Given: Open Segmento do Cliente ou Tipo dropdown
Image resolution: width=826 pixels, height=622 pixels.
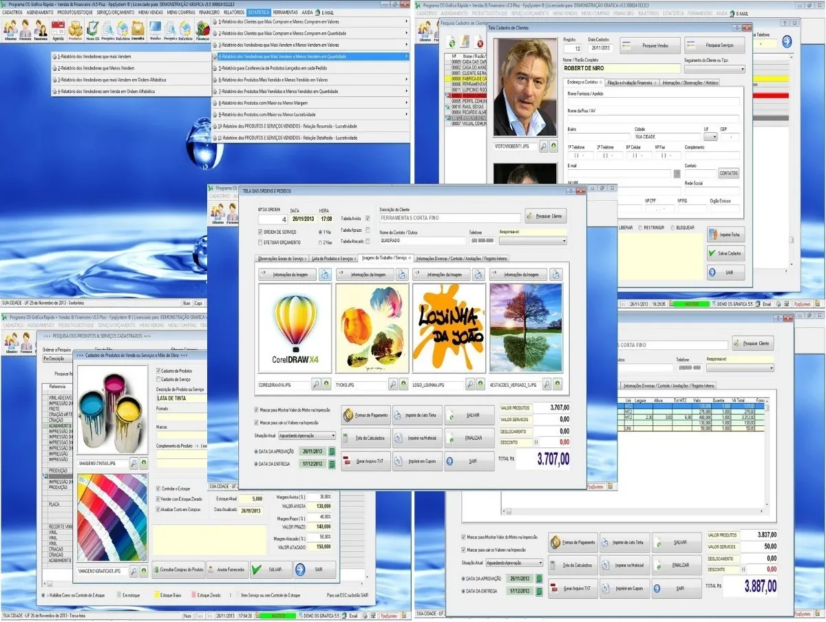Looking at the screenshot, I should [x=714, y=69].
